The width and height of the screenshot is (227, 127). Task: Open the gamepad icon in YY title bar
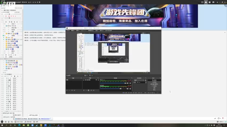point(213,2)
